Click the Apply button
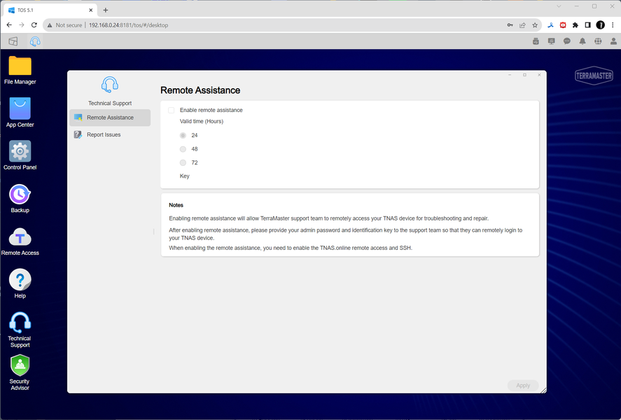Screen dimensions: 621x420 tap(523, 385)
